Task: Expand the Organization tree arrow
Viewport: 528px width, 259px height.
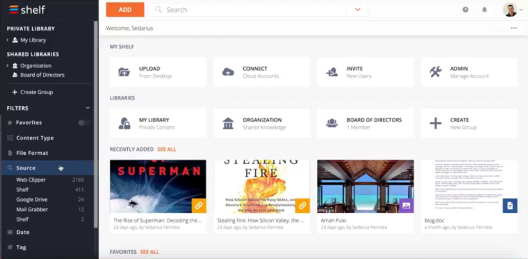Action: click(7, 65)
